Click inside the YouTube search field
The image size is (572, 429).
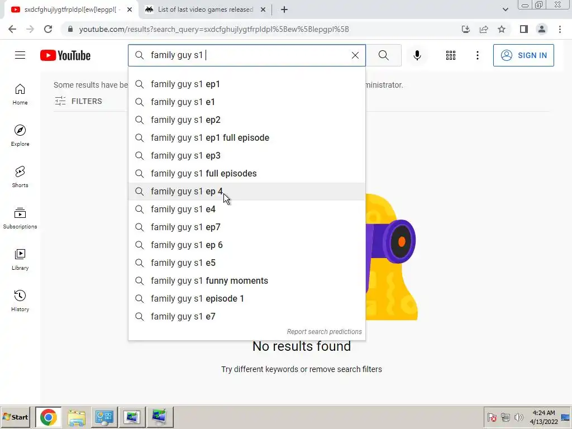tap(248, 55)
